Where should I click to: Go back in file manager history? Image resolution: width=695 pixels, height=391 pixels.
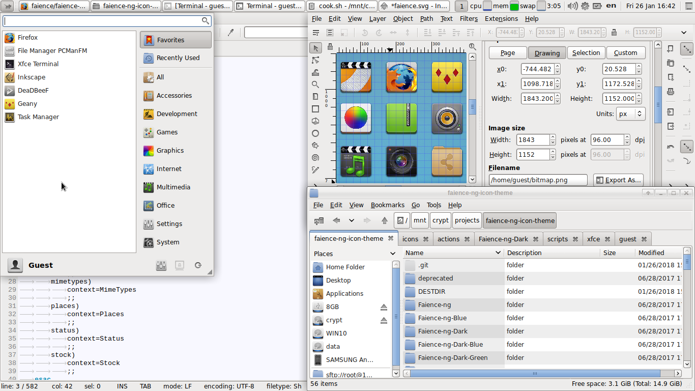point(336,220)
